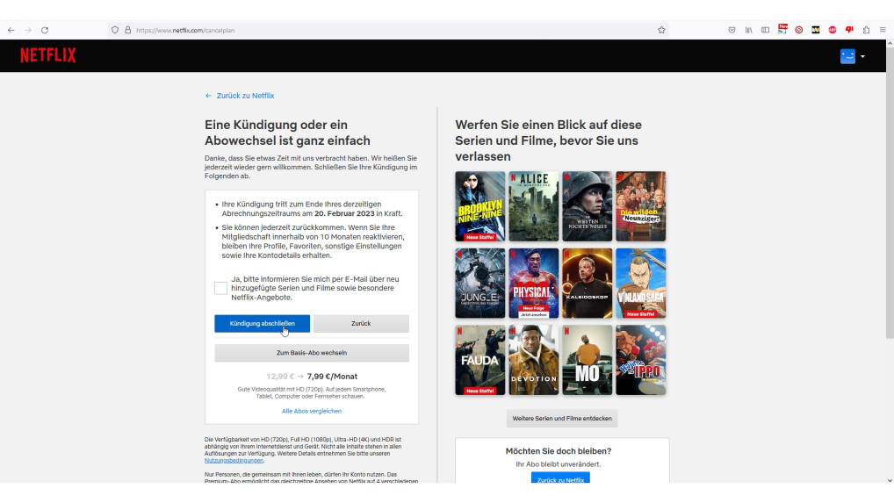894x503 pixels.
Task: Click the Adblock Plus extension icon
Action: (x=833, y=30)
